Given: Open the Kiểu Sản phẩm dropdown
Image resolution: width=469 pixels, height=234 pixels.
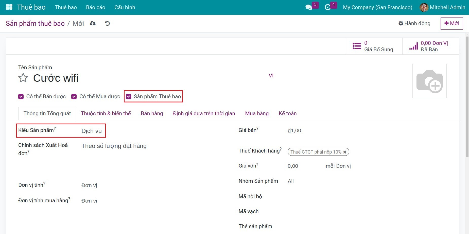Looking at the screenshot, I should pyautogui.click(x=92, y=131).
